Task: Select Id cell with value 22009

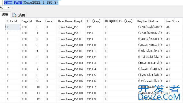Action: (95, 99)
